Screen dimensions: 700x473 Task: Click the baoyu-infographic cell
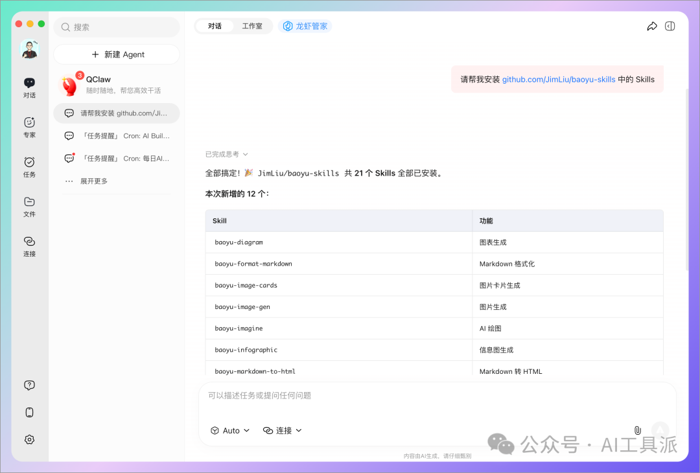click(x=339, y=350)
